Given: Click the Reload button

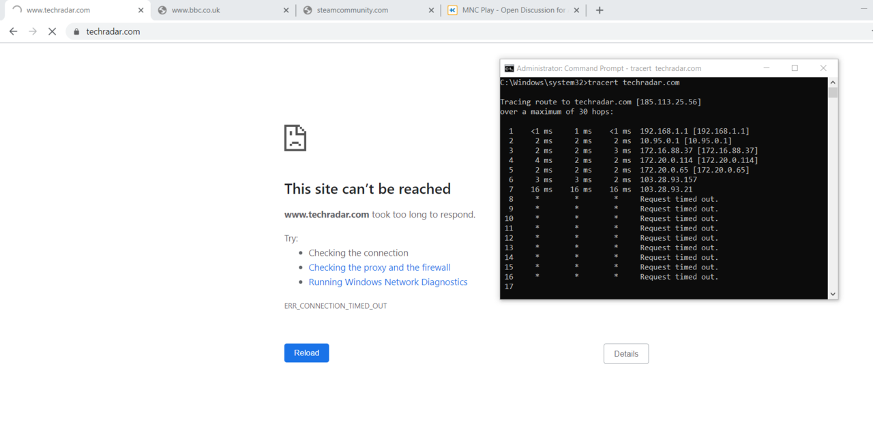Looking at the screenshot, I should click(x=306, y=353).
